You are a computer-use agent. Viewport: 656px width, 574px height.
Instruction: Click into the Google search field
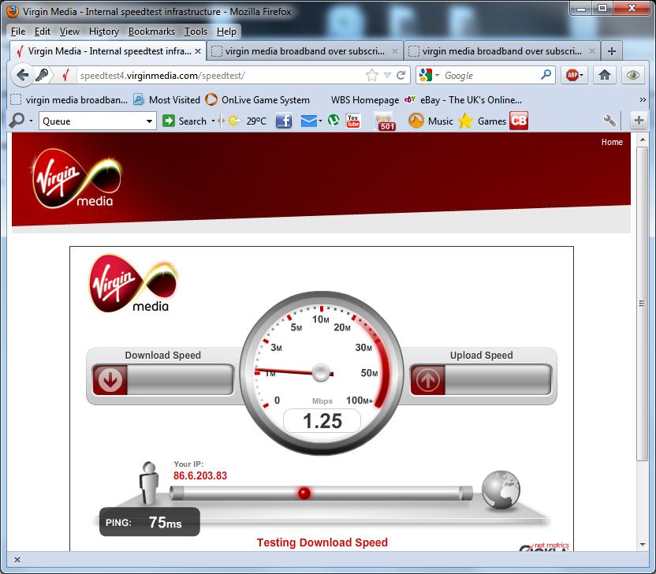click(x=490, y=76)
